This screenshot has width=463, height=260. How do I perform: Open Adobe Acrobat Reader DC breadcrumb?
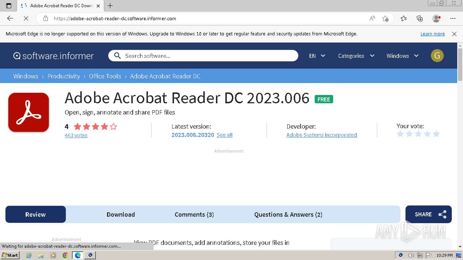[x=165, y=76]
